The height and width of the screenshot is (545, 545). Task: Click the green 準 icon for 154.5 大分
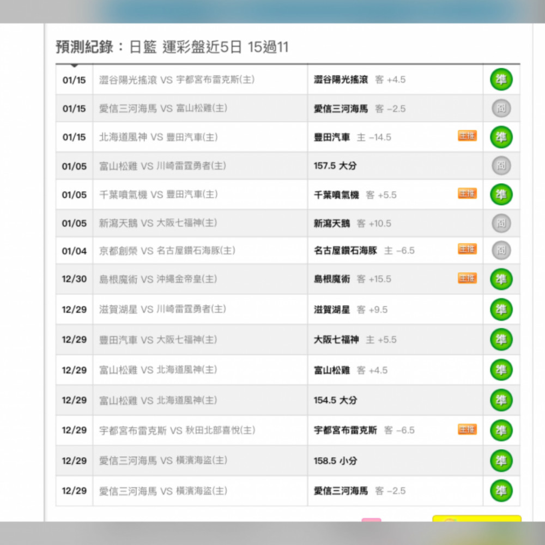pyautogui.click(x=501, y=400)
